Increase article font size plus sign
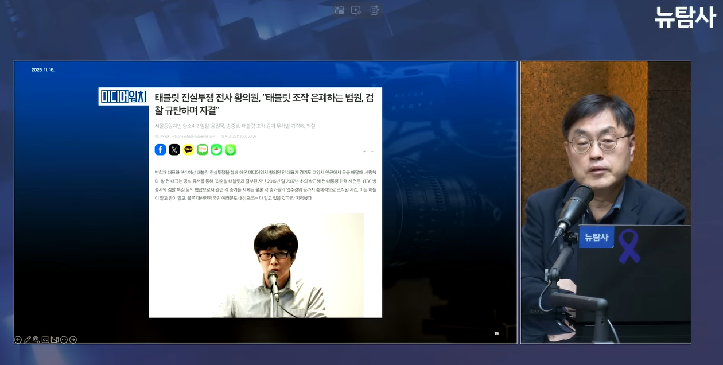This screenshot has width=723, height=365. point(364,152)
